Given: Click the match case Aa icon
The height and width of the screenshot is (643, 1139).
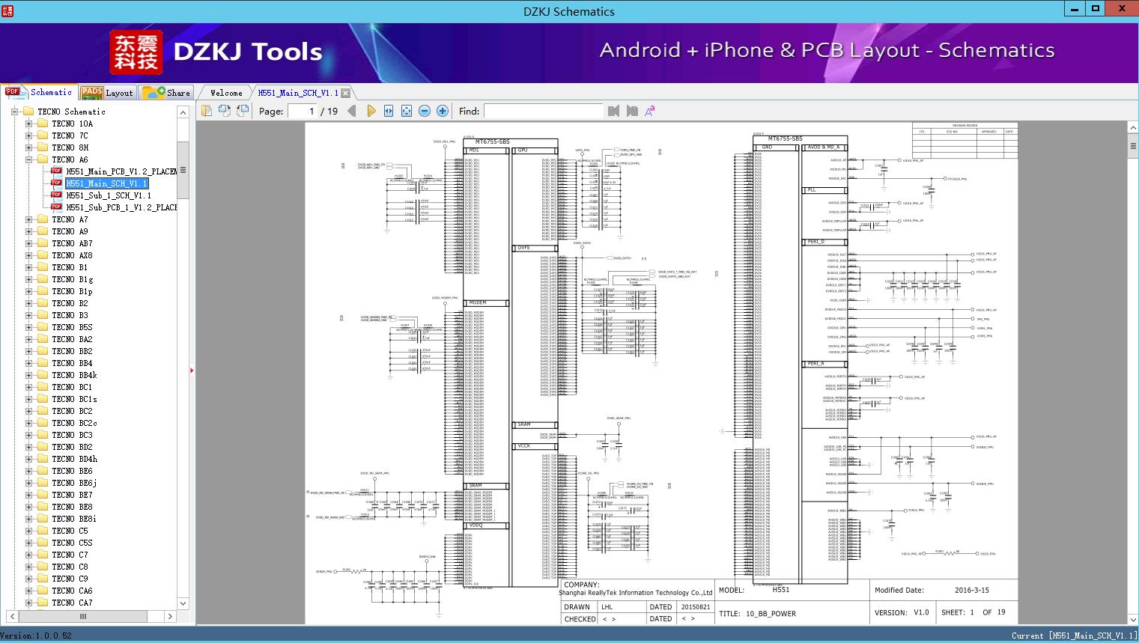Looking at the screenshot, I should tap(649, 111).
